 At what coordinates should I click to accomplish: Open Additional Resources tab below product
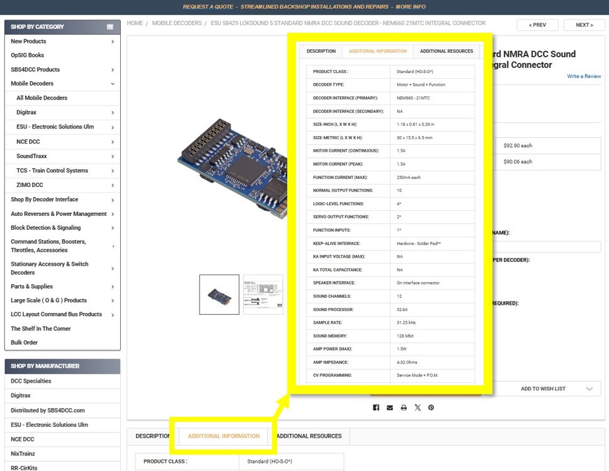point(309,436)
